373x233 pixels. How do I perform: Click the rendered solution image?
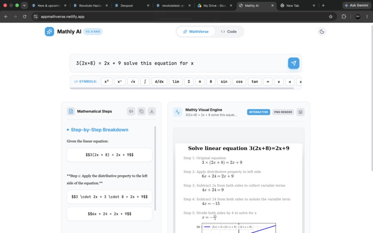[239, 188]
